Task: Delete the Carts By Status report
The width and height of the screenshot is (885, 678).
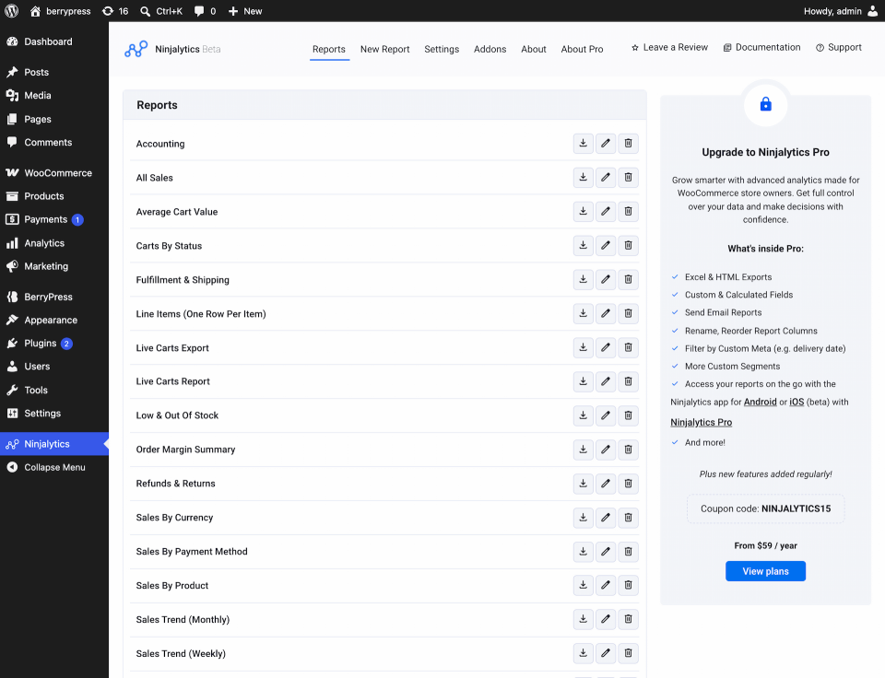Action: (628, 245)
